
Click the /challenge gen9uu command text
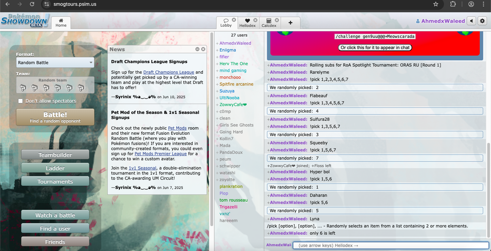click(x=375, y=36)
